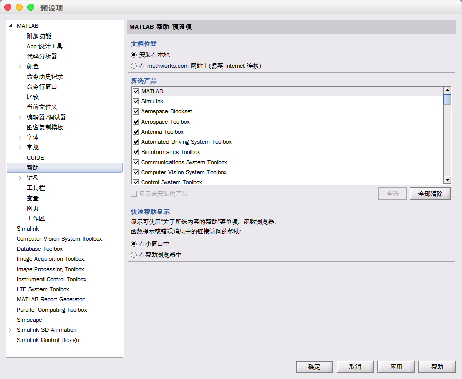
Task: Uncheck the MATLAB product checkbox
Action: click(136, 91)
